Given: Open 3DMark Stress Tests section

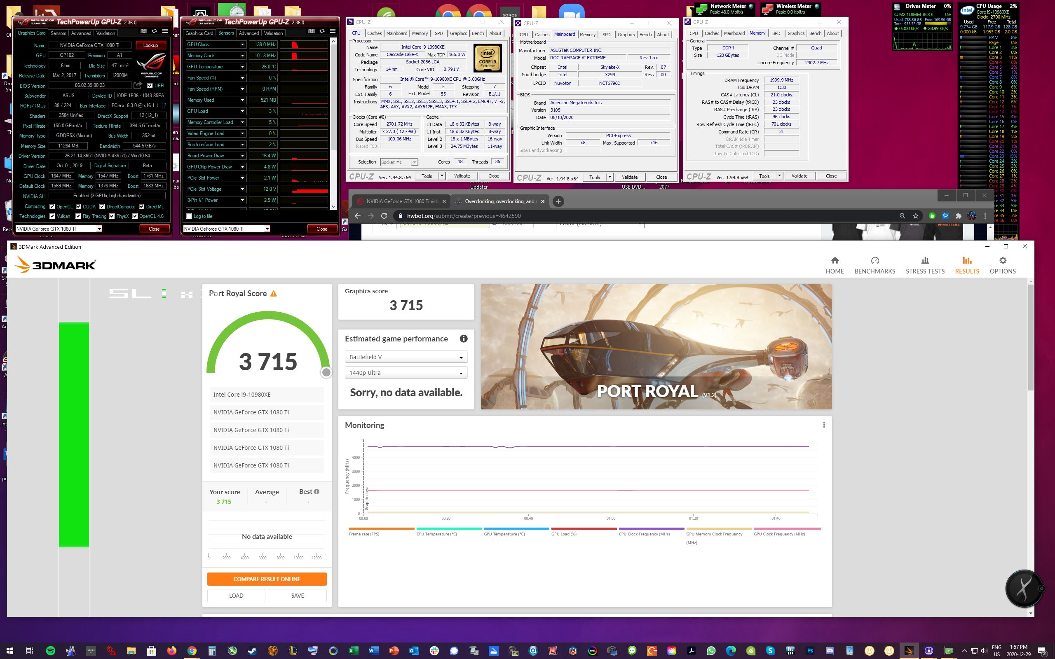Looking at the screenshot, I should pos(925,265).
